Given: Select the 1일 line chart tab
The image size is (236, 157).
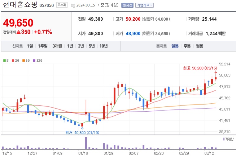Looking at the screenshot, I should point(30,46).
